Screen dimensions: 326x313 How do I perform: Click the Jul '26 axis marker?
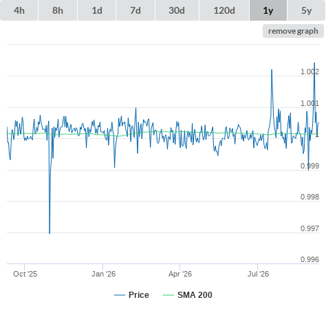click(258, 274)
